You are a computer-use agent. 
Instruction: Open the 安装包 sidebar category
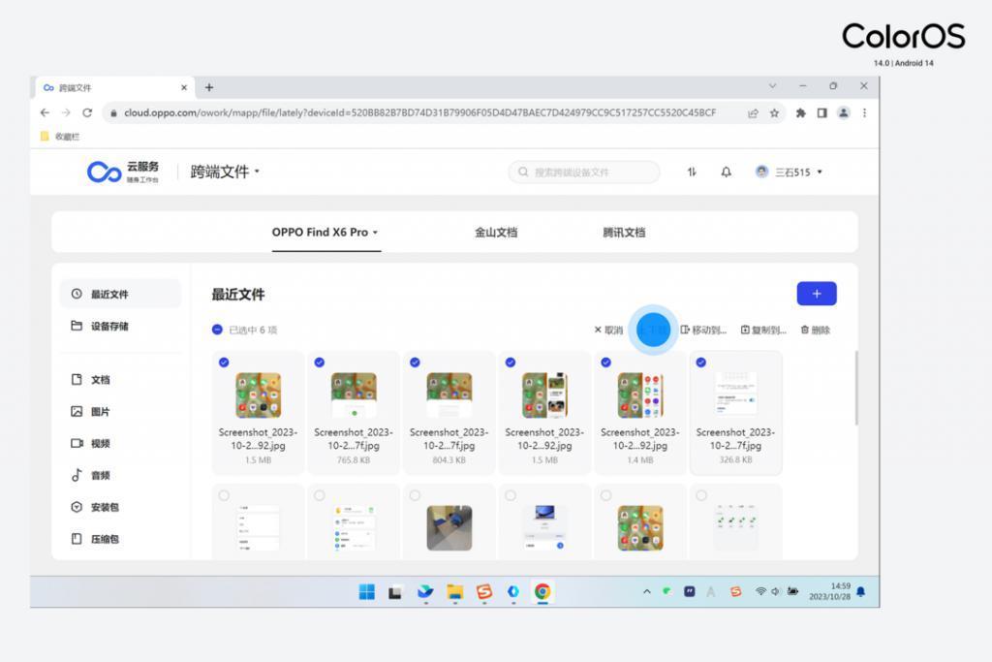(x=101, y=507)
